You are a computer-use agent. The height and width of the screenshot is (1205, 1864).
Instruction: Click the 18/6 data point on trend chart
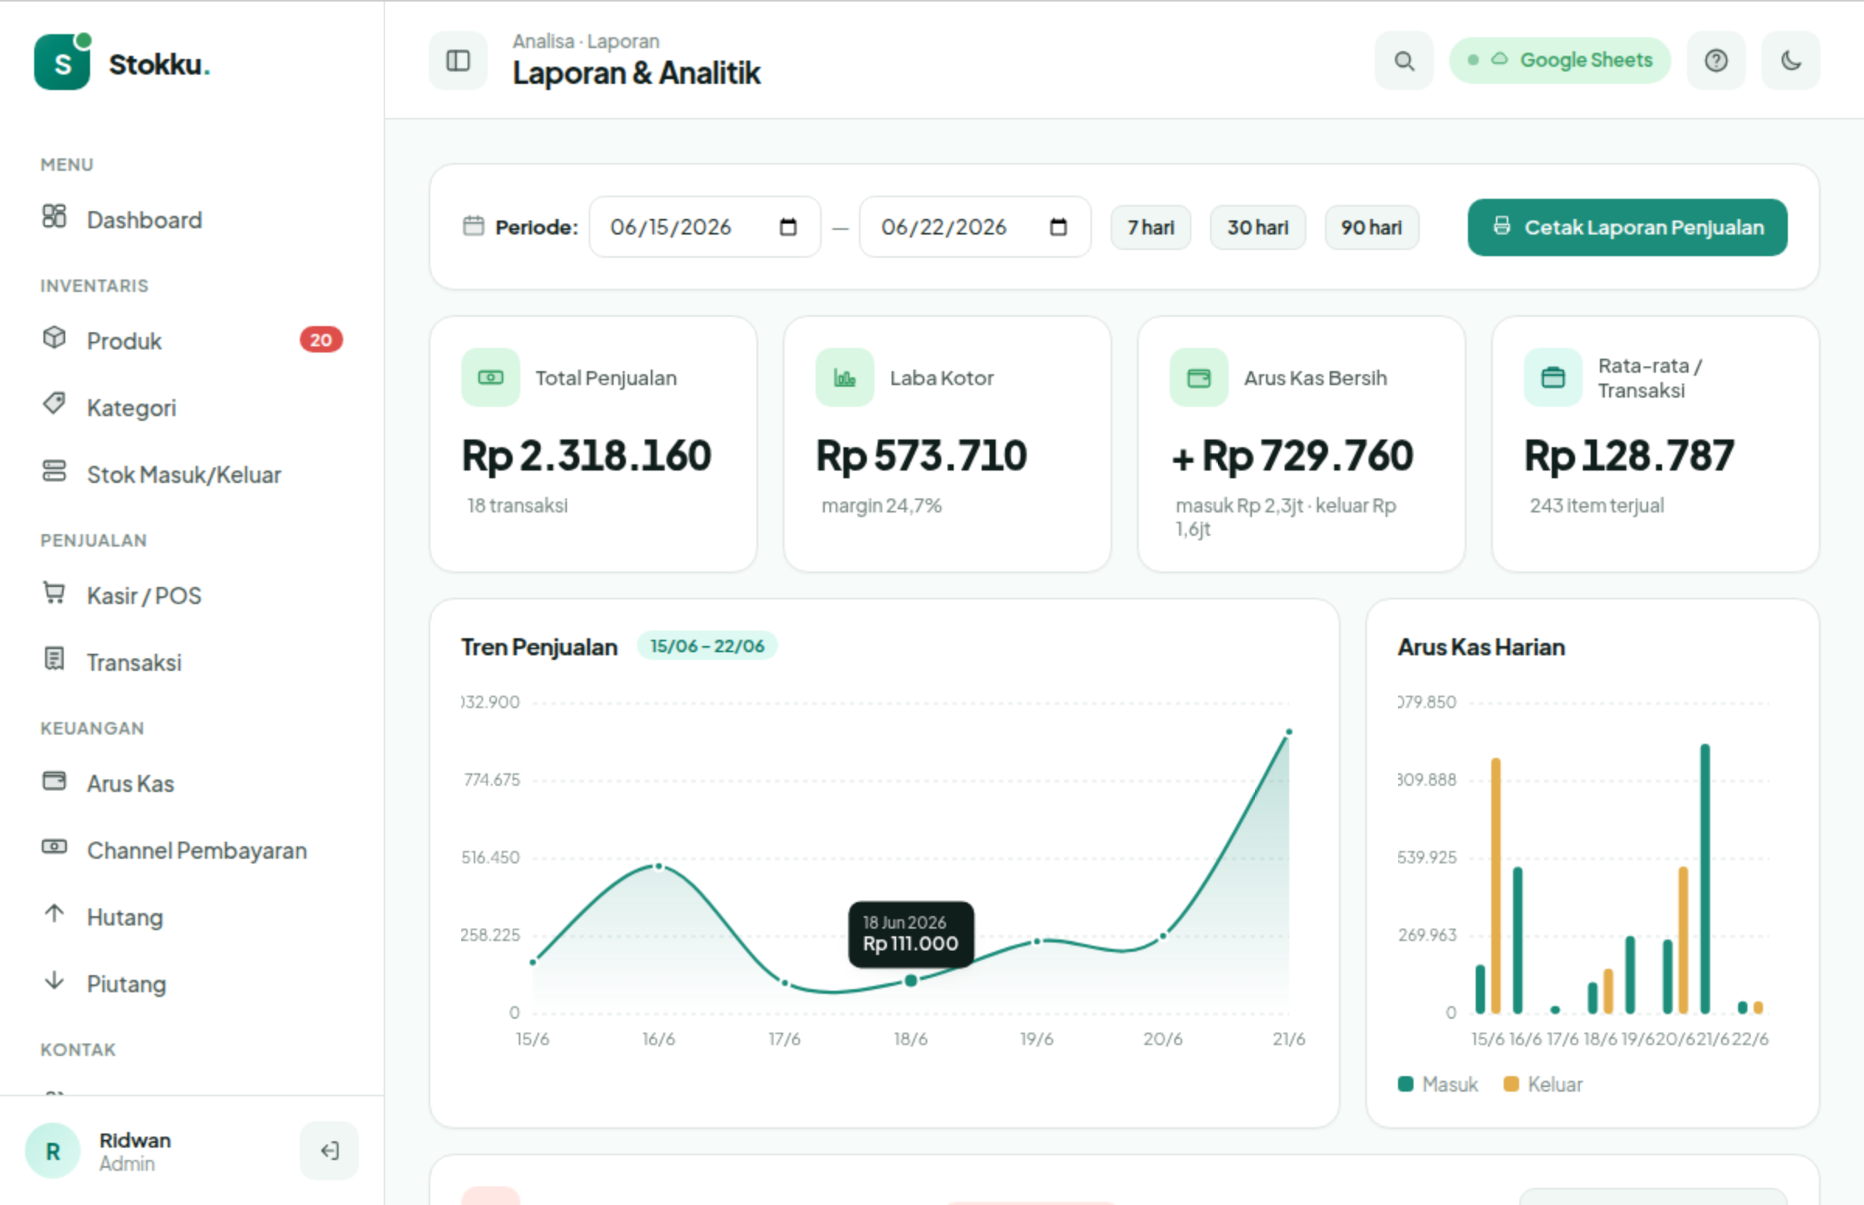coord(911,981)
